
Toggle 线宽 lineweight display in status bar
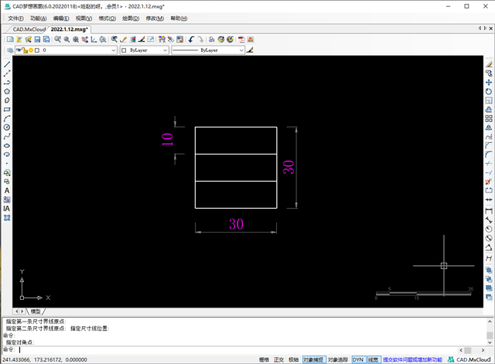374,359
